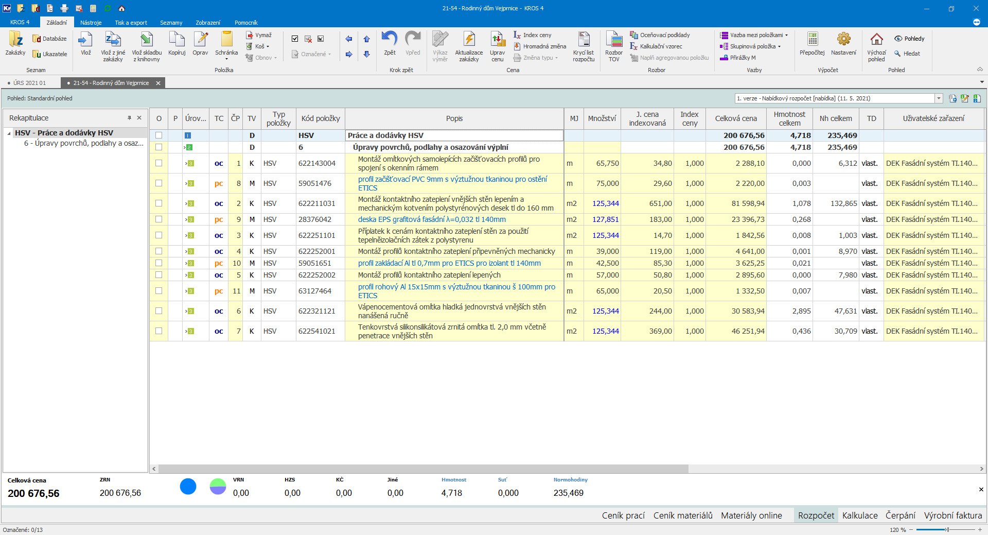Viewport: 988px width, 535px height.
Task: Click the Přepočítej calculator icon
Action: pos(812,40)
